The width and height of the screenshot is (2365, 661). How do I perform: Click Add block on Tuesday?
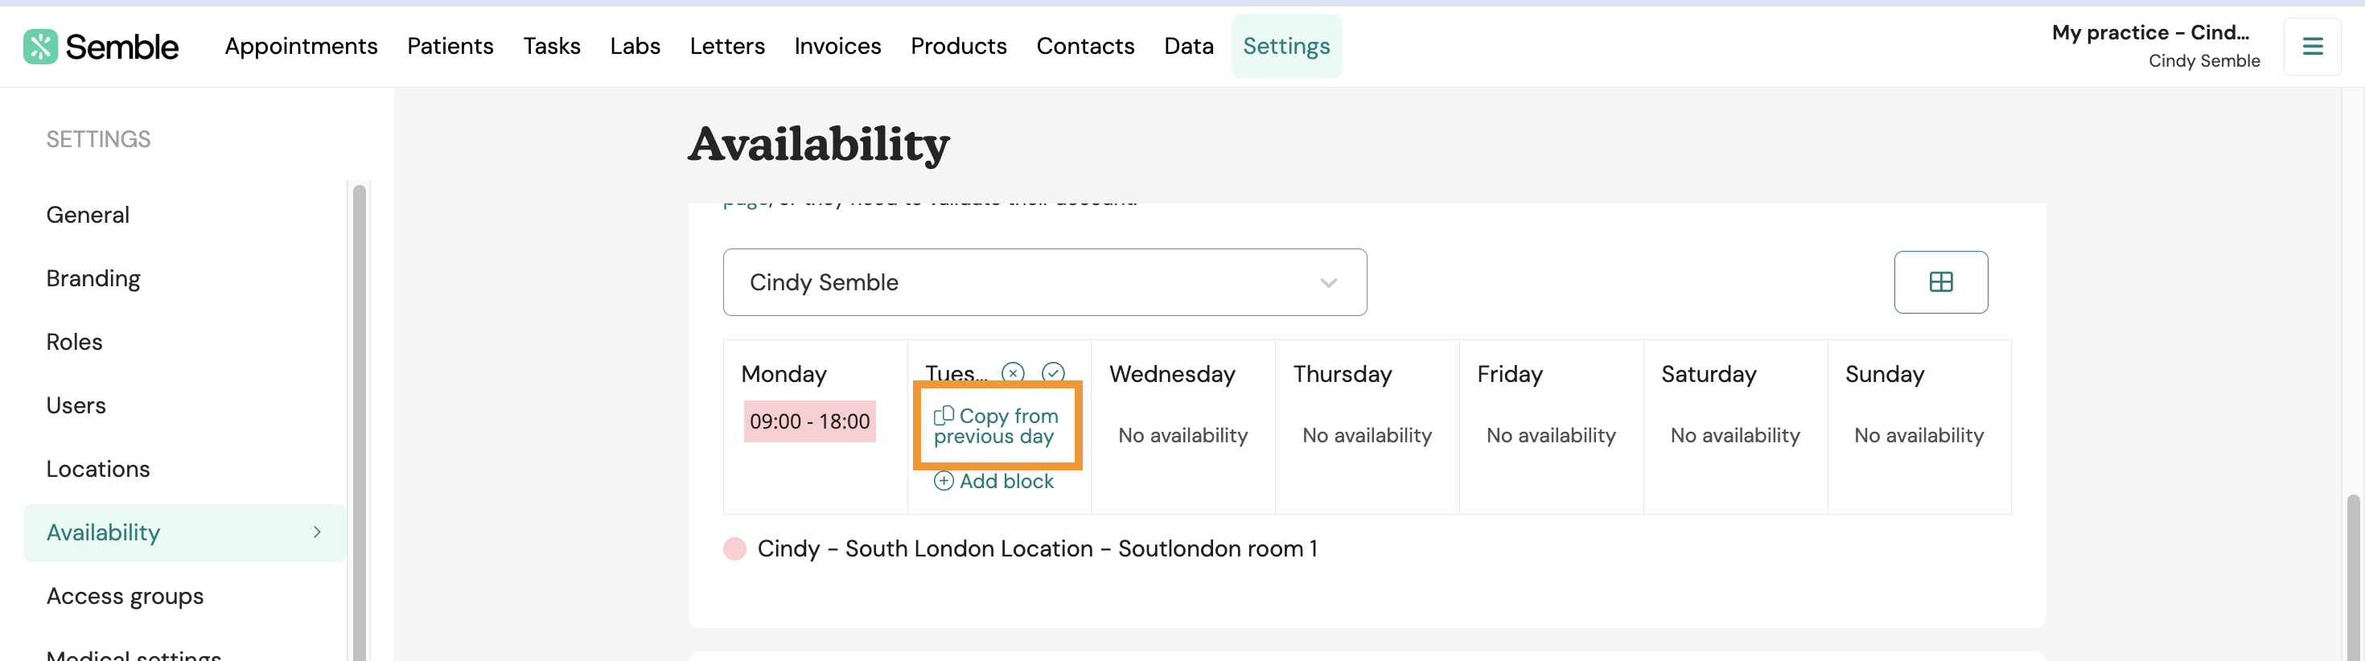coord(994,481)
